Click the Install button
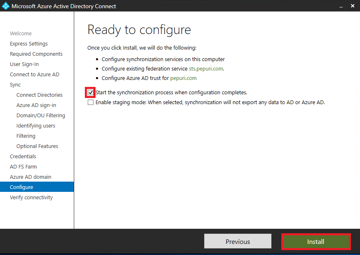360x255 pixels. click(316, 242)
